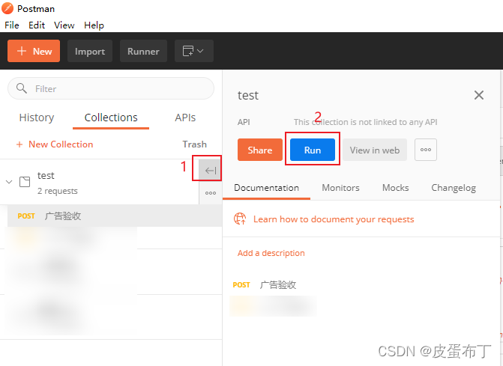Collapse collection details with the arrow icon
Viewport: 503px width, 366px height.
(211, 171)
